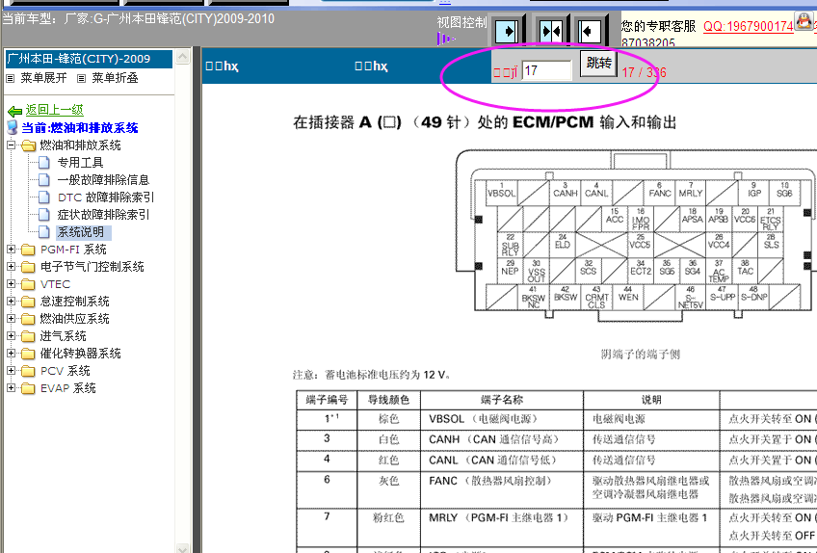Click the PGM-FI 系统 folder icon
The height and width of the screenshot is (553, 817).
point(29,250)
